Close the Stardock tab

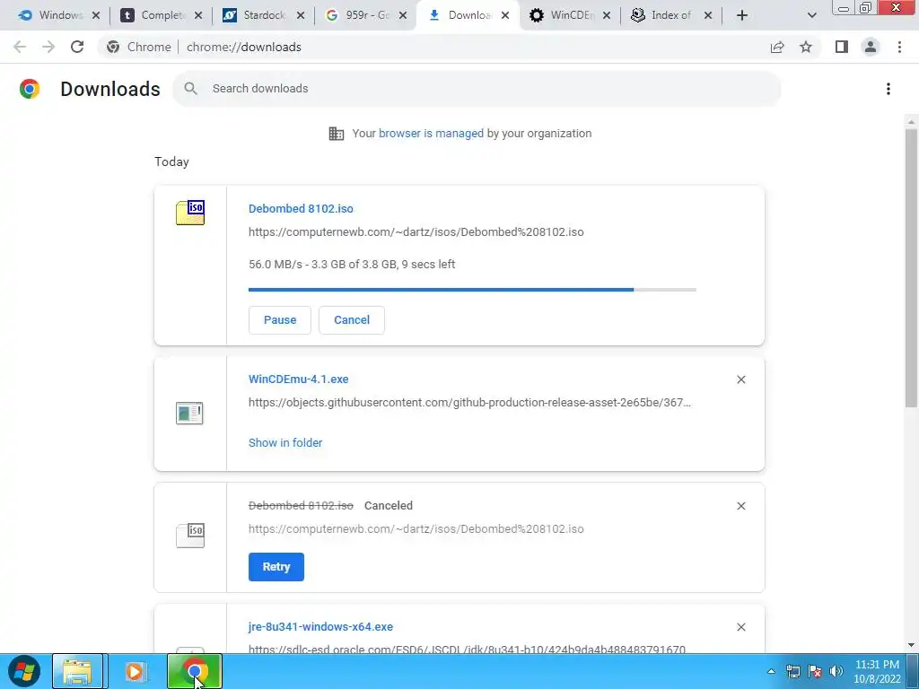(x=301, y=15)
